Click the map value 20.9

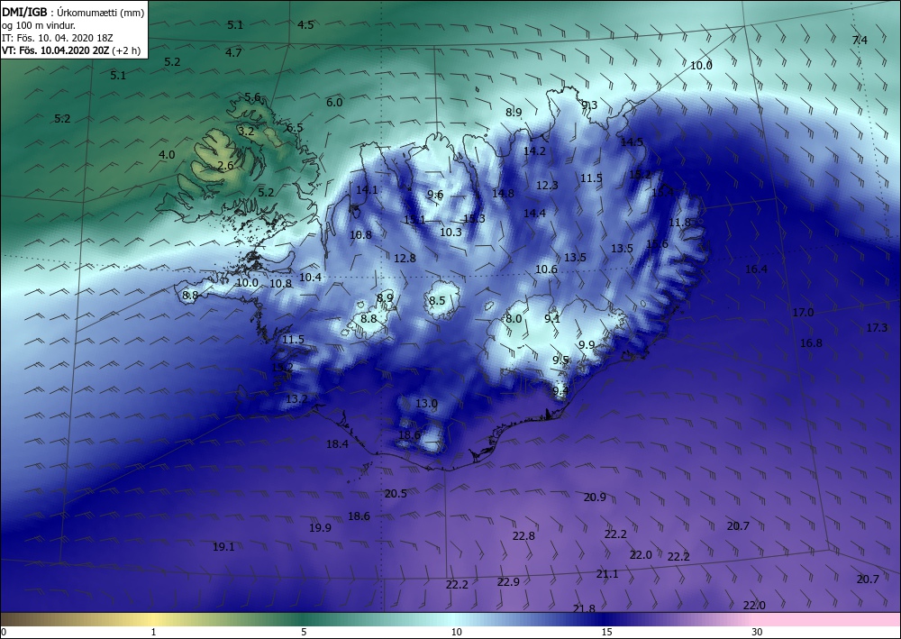tap(595, 498)
